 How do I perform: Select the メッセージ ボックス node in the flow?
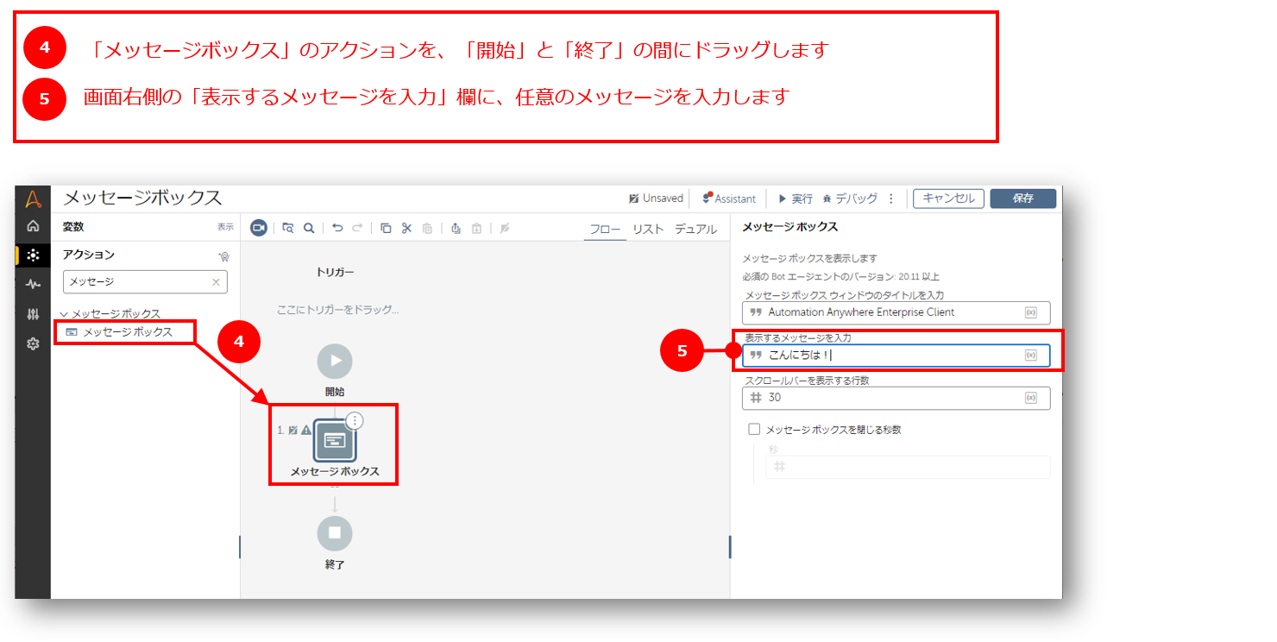click(x=335, y=440)
